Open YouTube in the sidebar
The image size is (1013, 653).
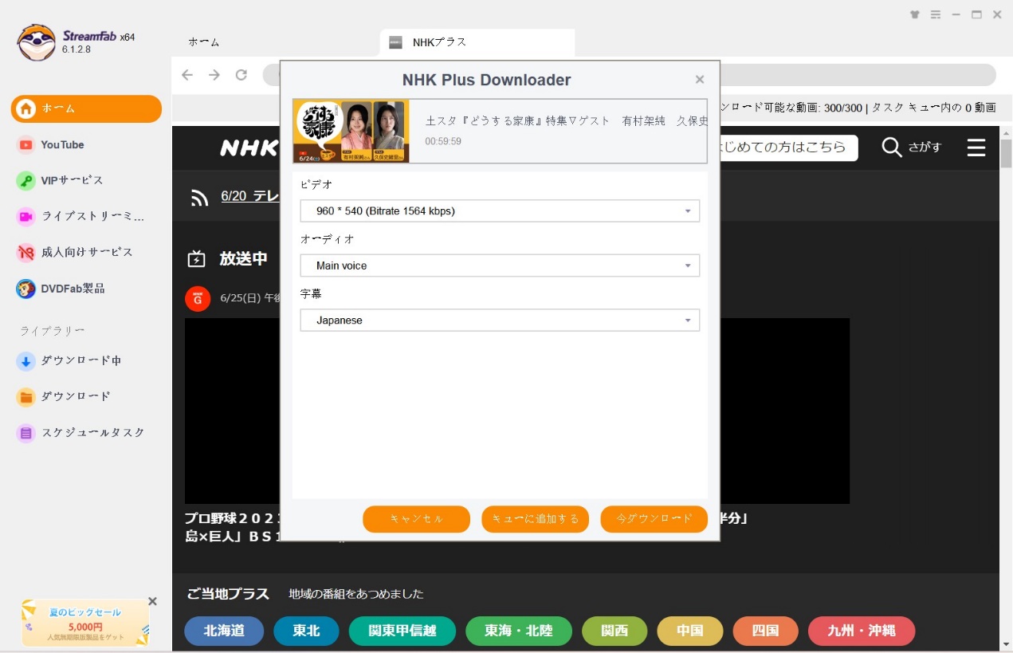(x=62, y=144)
